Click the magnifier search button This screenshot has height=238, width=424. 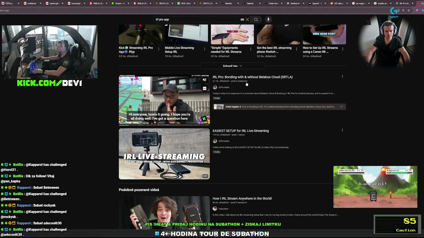(x=256, y=20)
